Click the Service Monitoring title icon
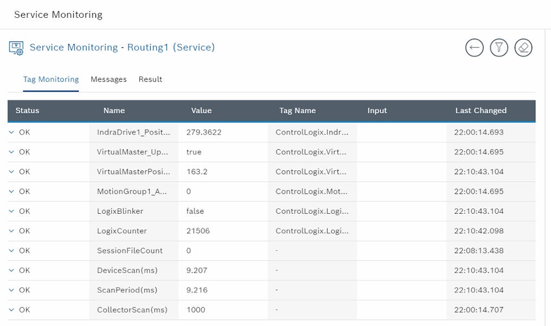This screenshot has width=551, height=326. [x=16, y=48]
